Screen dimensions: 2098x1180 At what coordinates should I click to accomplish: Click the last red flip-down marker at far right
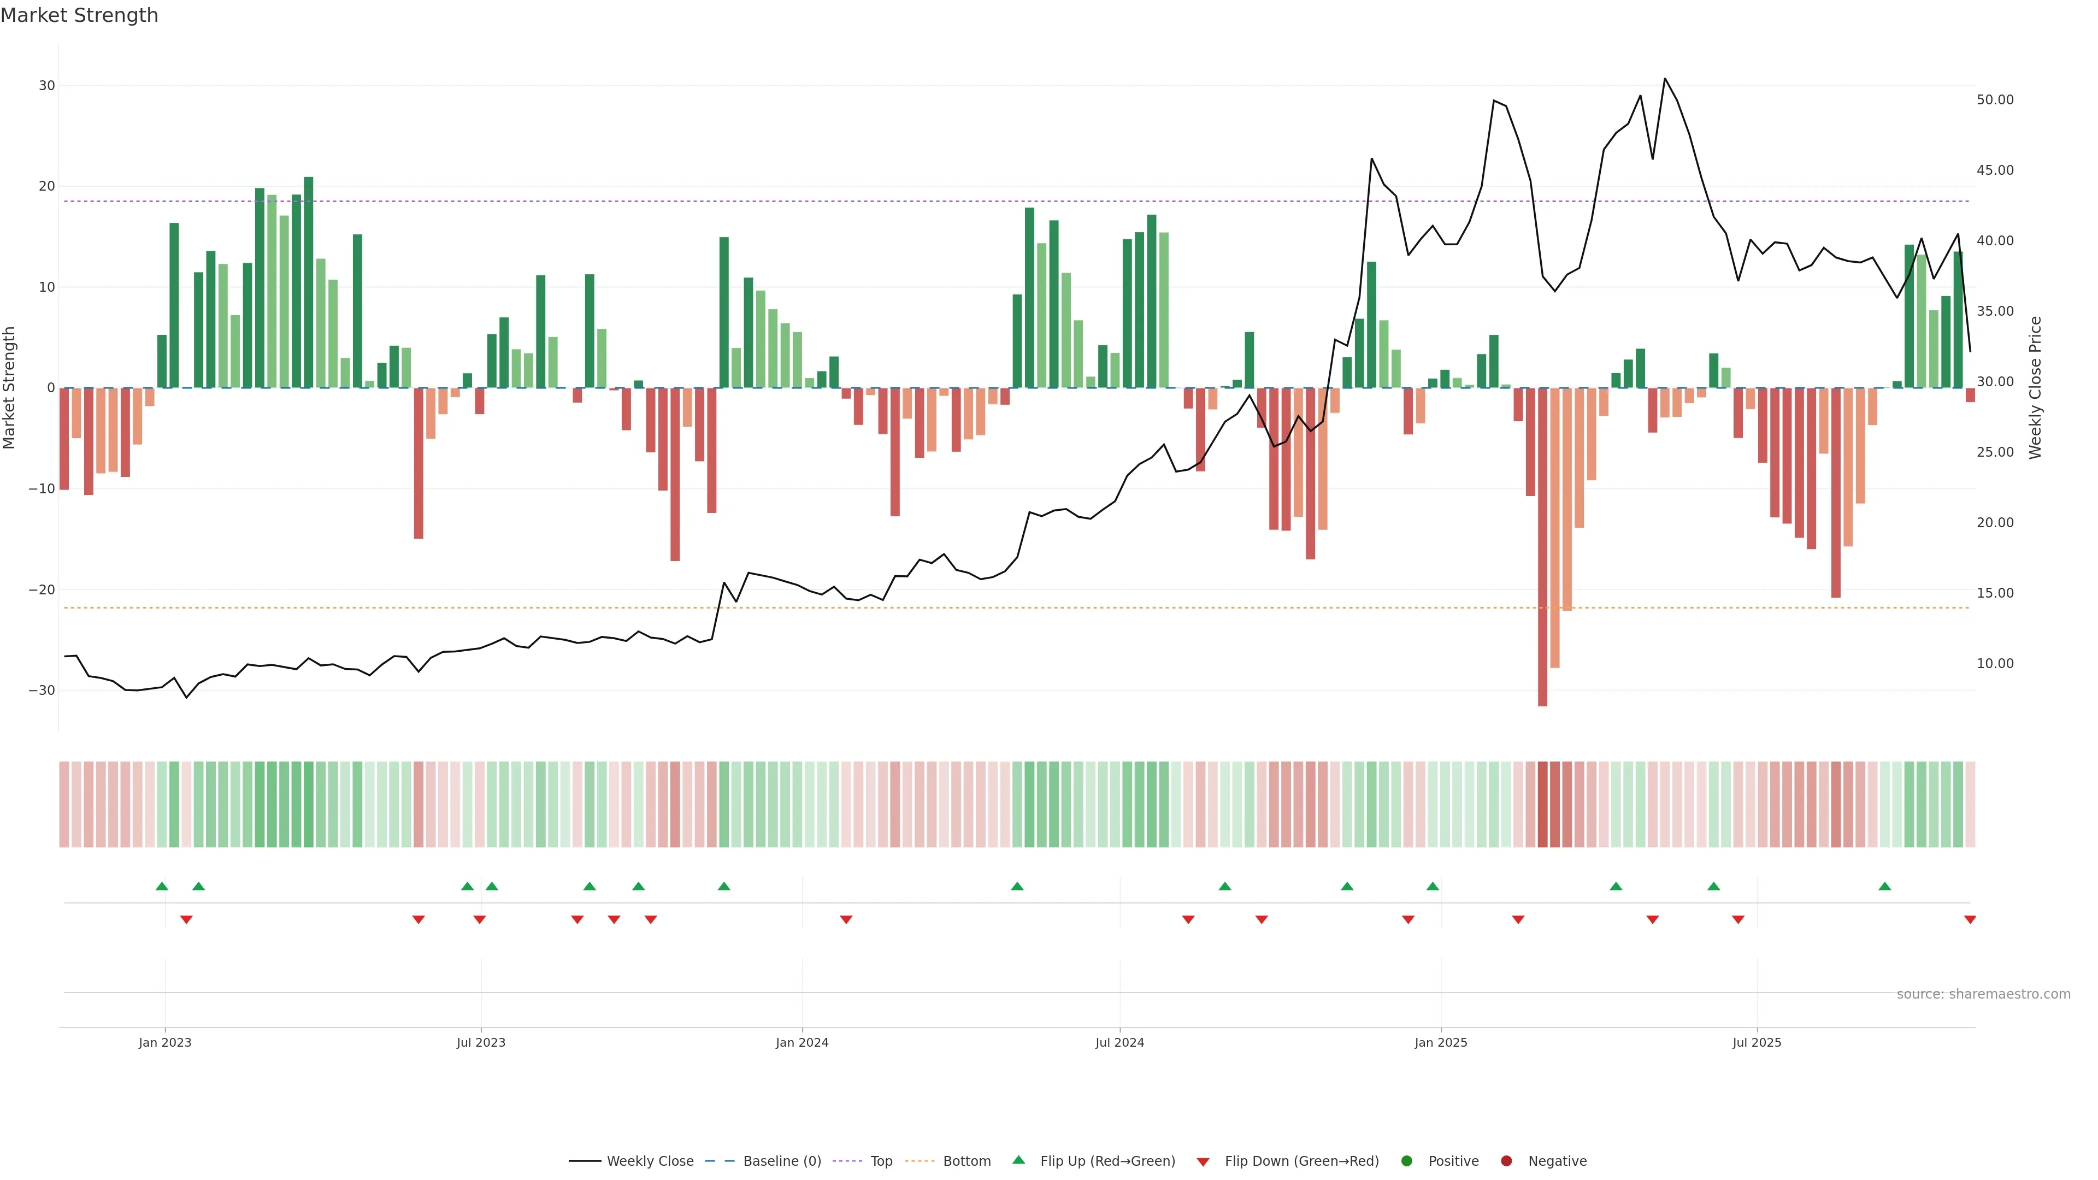tap(1969, 919)
